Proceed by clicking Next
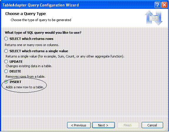This screenshot has height=132, width=169. pos(103,125)
